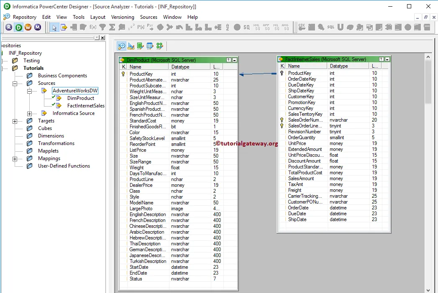Open the Edit menu
The height and width of the screenshot is (293, 438).
click(x=46, y=17)
